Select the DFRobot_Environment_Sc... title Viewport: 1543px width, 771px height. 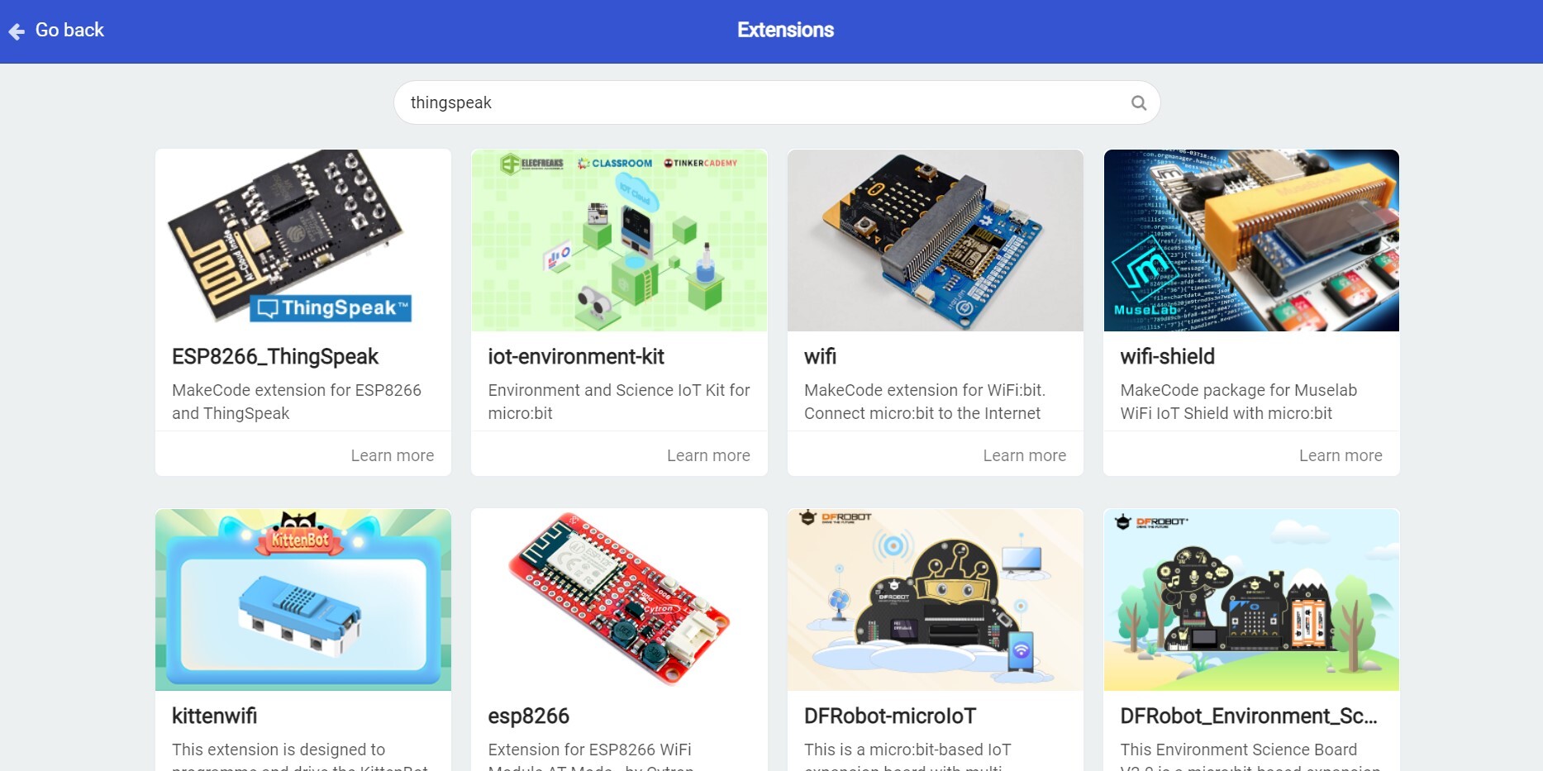1249,716
